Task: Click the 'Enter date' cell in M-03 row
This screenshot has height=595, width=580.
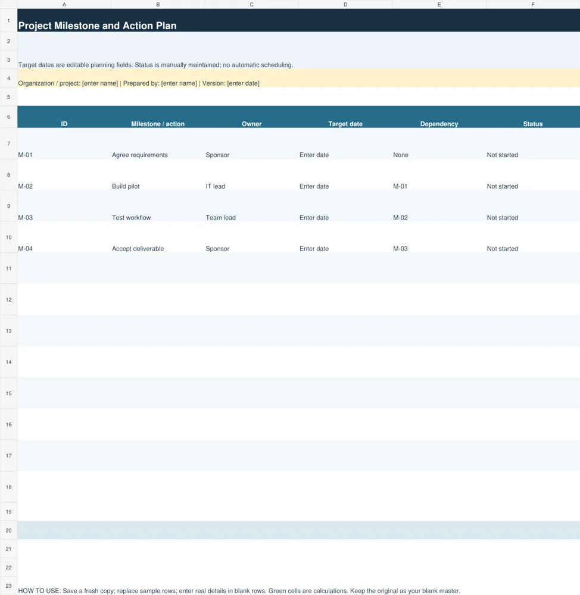Action: coord(345,206)
